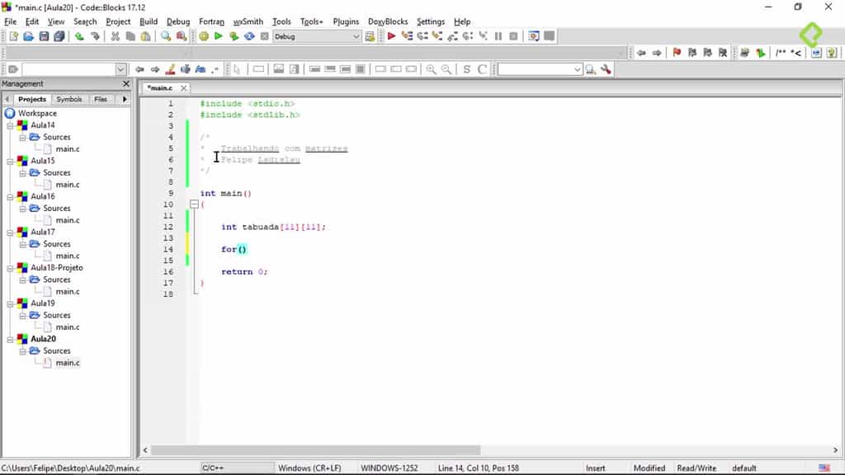The height and width of the screenshot is (475, 845).
Task: Collapse the Aula18-Projeto project node
Action: pyautogui.click(x=10, y=268)
